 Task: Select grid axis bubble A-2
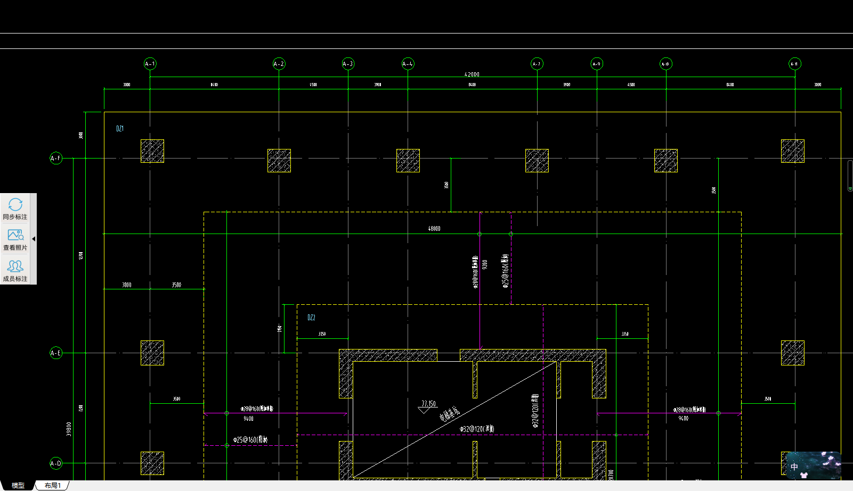279,64
